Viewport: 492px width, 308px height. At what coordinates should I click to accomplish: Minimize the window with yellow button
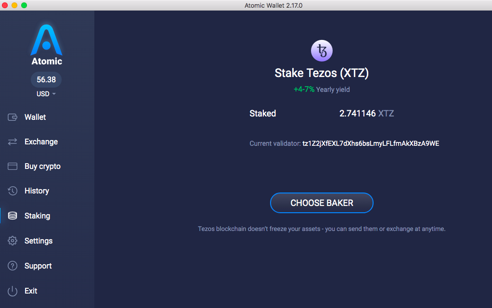14,5
